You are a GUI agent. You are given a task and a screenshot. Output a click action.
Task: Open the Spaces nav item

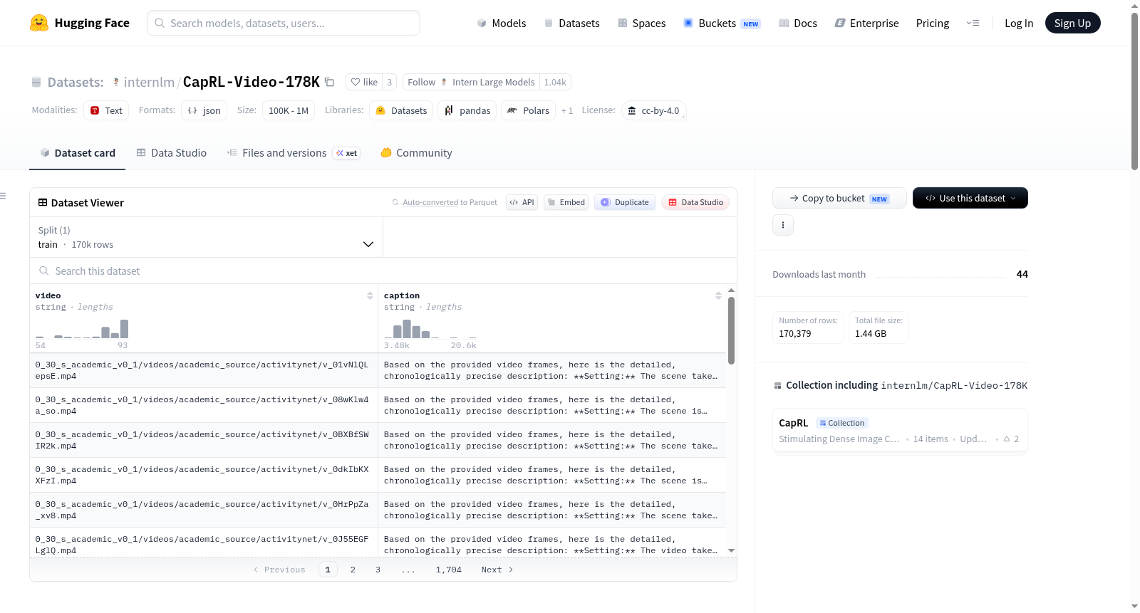pyautogui.click(x=641, y=23)
